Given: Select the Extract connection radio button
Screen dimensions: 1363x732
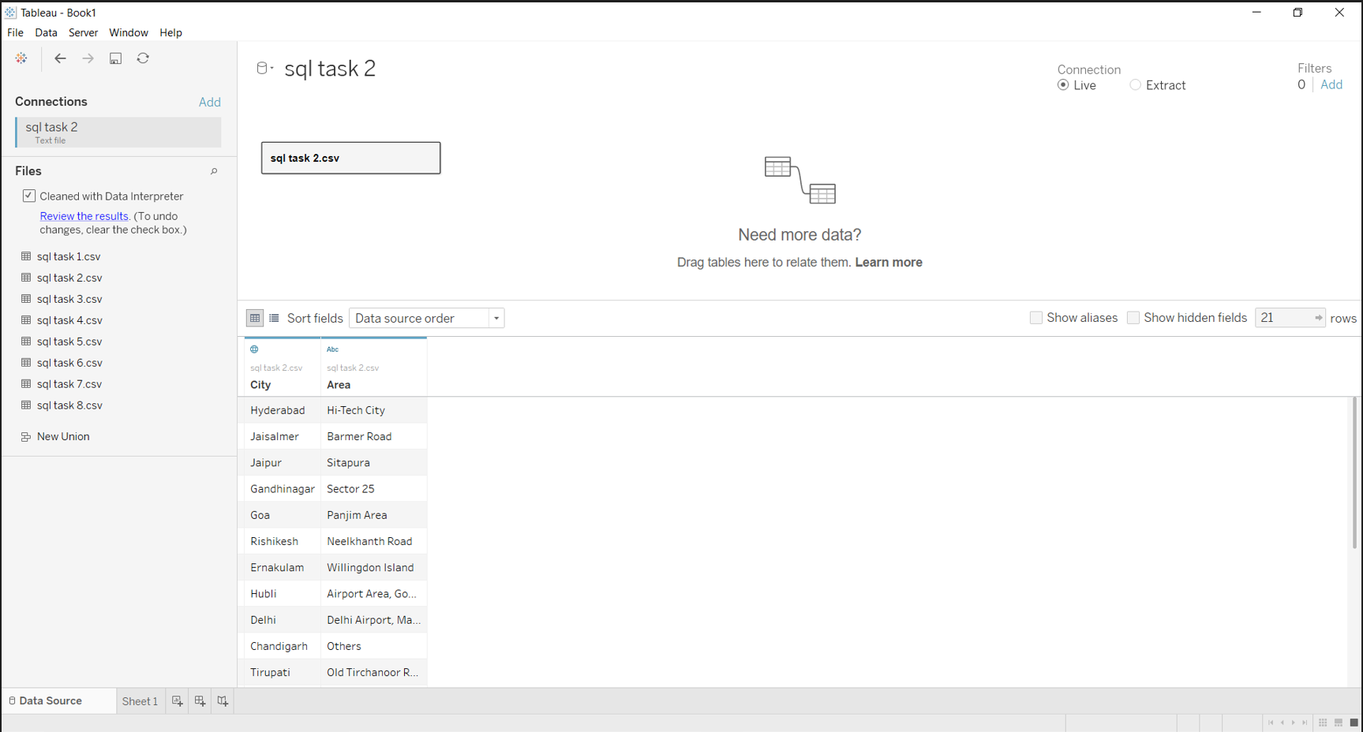Looking at the screenshot, I should (1135, 85).
